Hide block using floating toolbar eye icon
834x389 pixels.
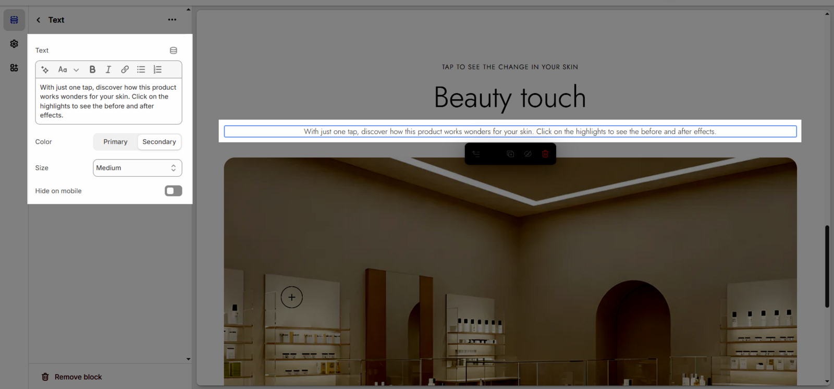coord(528,154)
